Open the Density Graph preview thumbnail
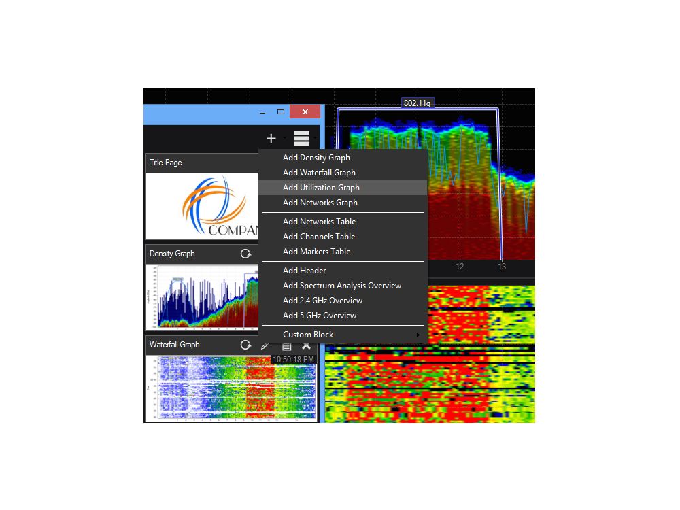Image resolution: width=680 pixels, height=510 pixels. (202, 297)
